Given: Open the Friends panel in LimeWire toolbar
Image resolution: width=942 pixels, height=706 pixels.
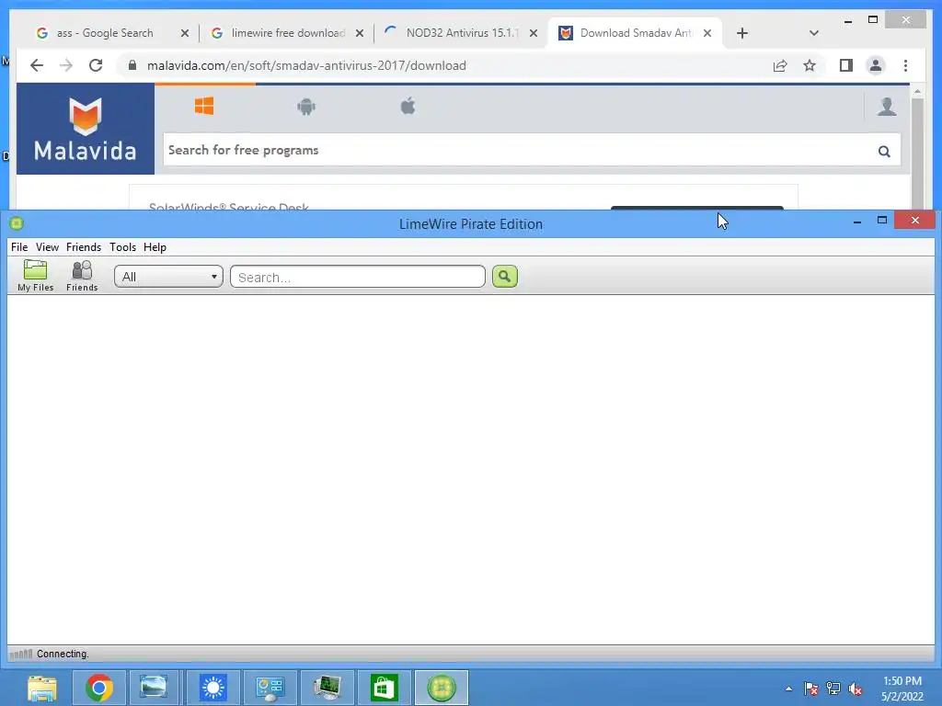Looking at the screenshot, I should point(82,276).
